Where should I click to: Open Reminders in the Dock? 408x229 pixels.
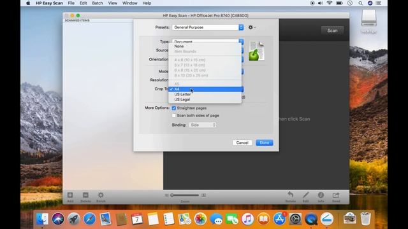tap(168, 219)
